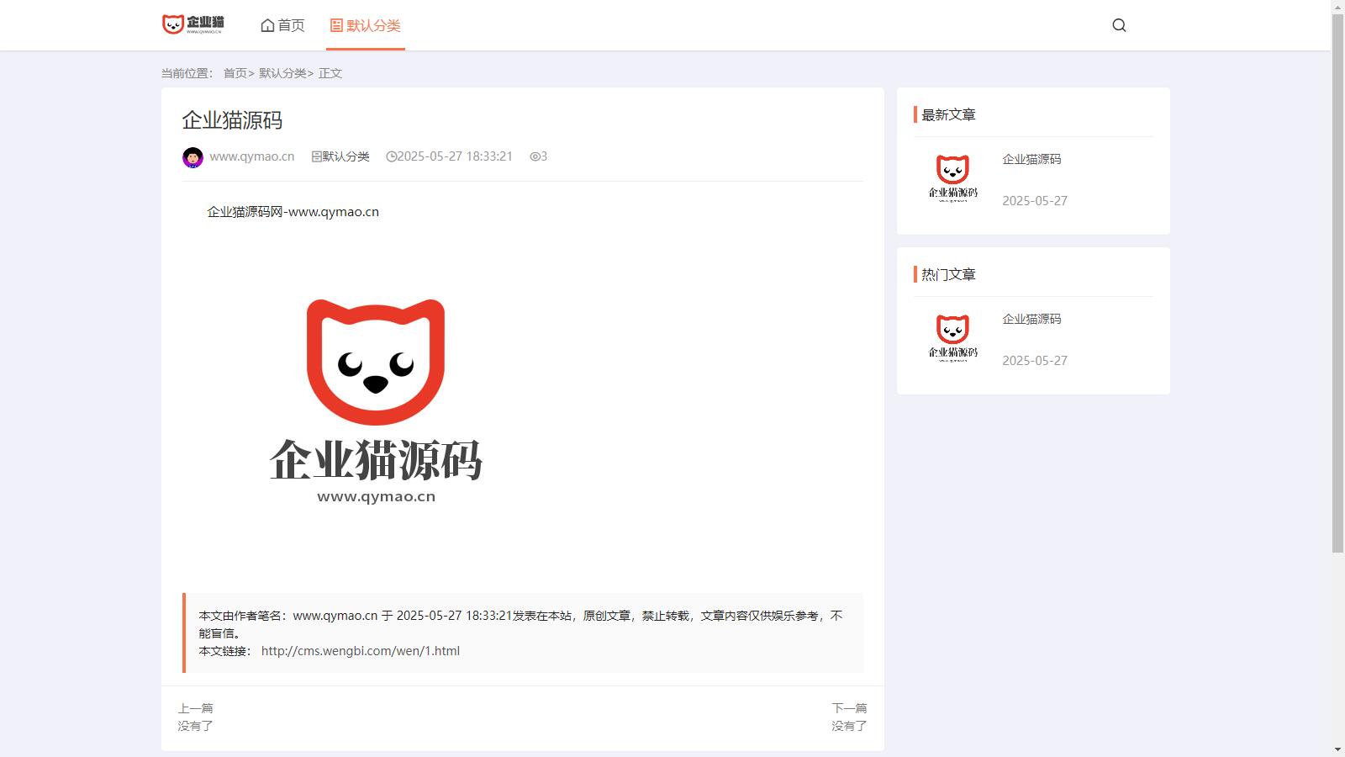Image resolution: width=1345 pixels, height=757 pixels.
Task: Select the 默认分类 navigation tab
Action: [x=365, y=25]
